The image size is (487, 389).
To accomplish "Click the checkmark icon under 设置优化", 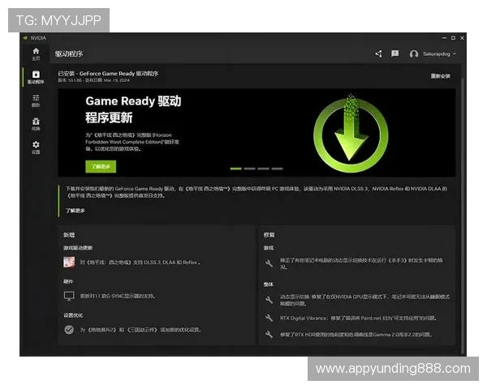I will tap(69, 330).
